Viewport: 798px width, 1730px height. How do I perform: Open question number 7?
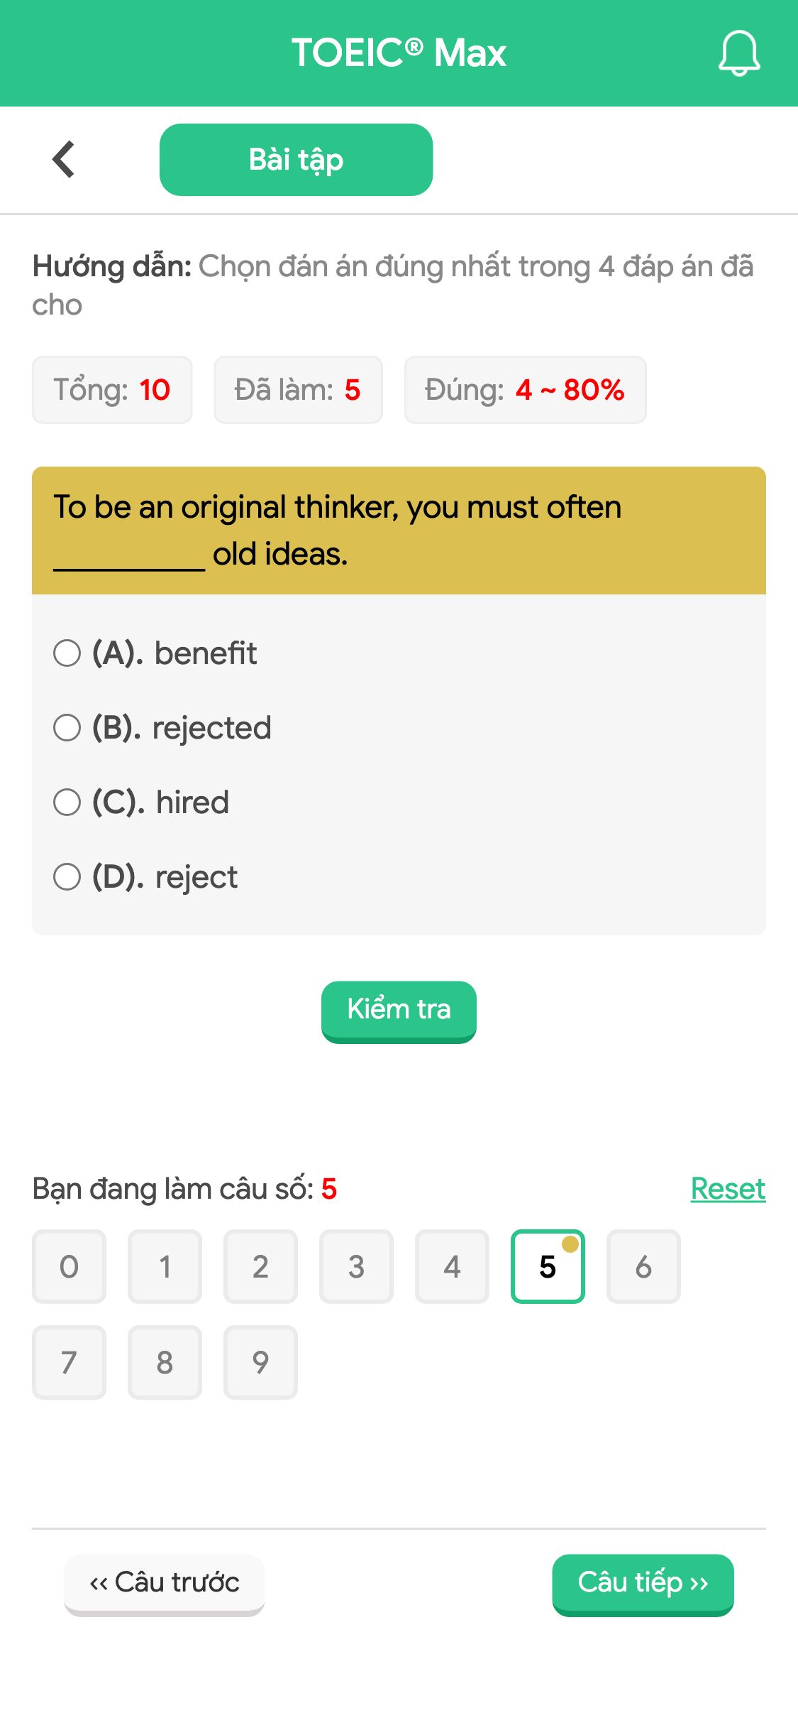tap(69, 1362)
